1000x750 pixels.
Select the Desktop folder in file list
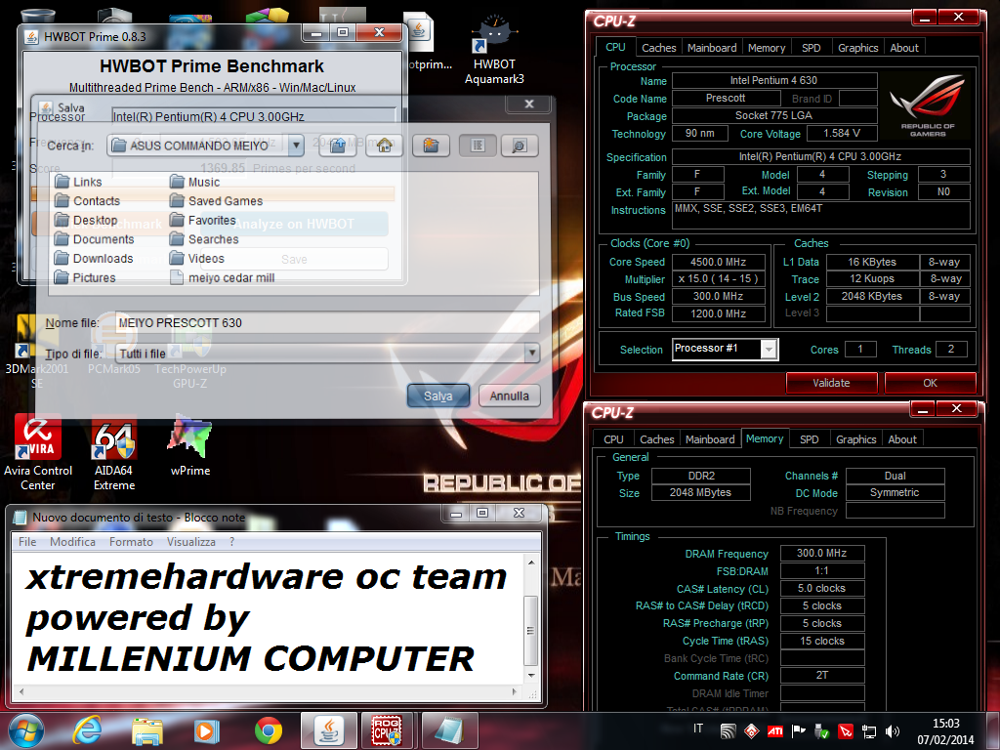(x=86, y=220)
